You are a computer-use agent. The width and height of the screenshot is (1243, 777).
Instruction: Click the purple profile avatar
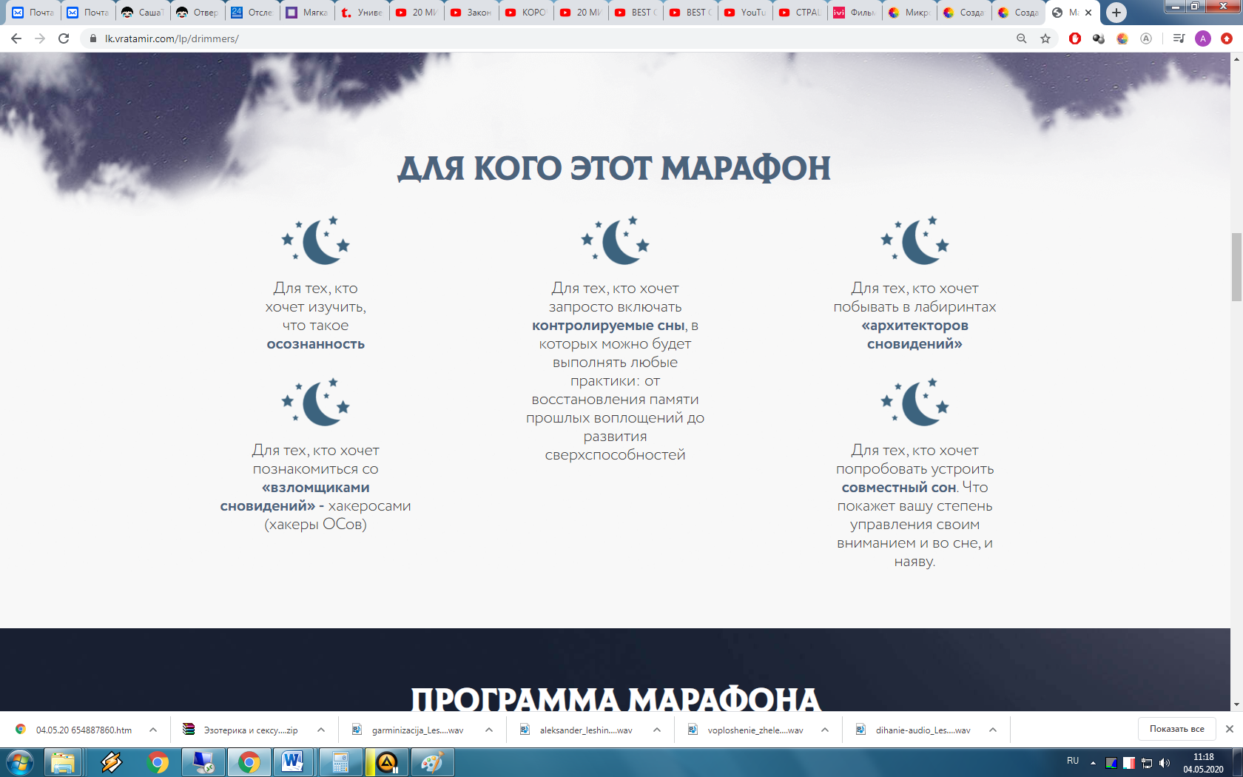[x=1203, y=38]
